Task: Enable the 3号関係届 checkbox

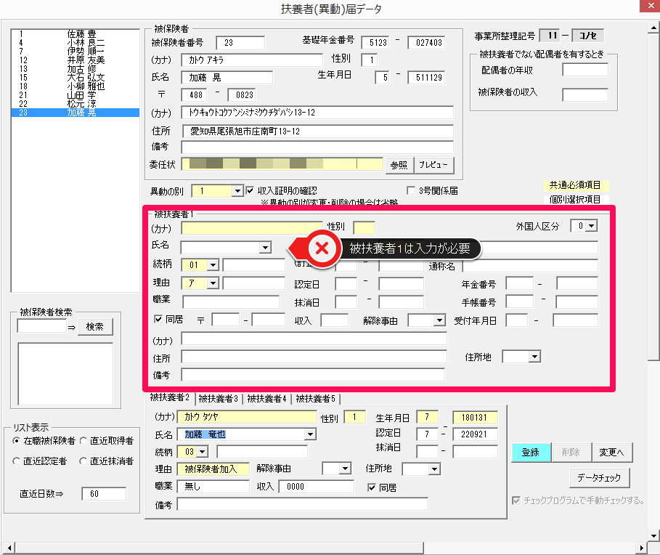Action: tap(411, 191)
